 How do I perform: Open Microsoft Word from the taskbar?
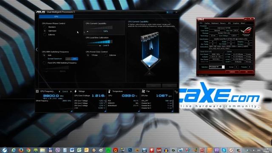72,150
